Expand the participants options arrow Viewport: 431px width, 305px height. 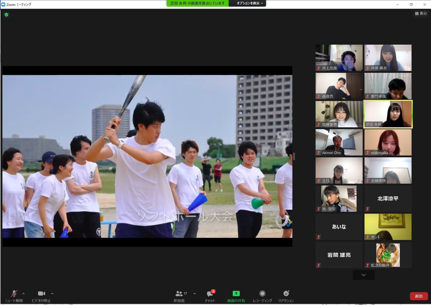click(x=195, y=294)
